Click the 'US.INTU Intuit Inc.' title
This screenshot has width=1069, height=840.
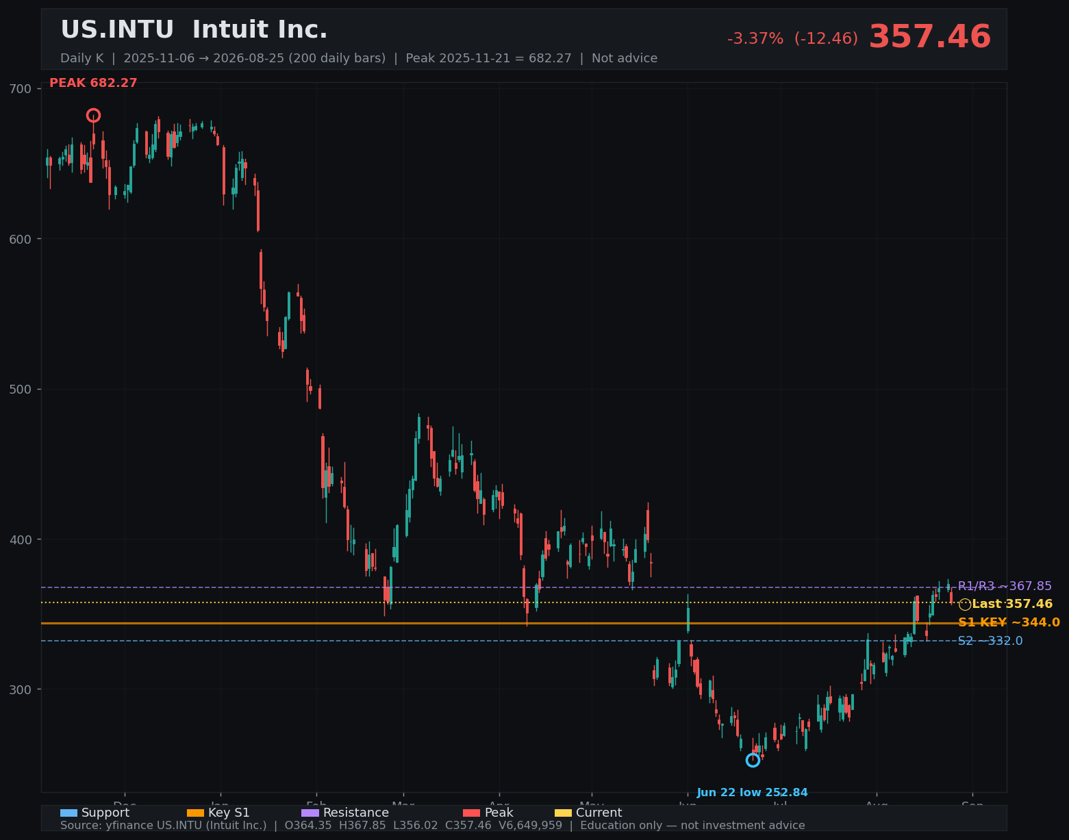194,30
